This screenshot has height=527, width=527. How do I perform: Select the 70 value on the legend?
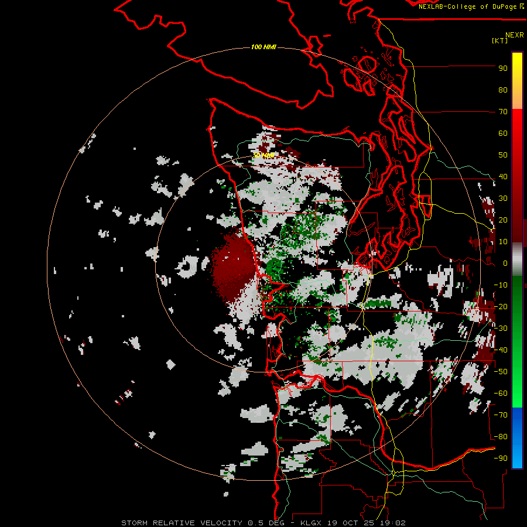503,112
